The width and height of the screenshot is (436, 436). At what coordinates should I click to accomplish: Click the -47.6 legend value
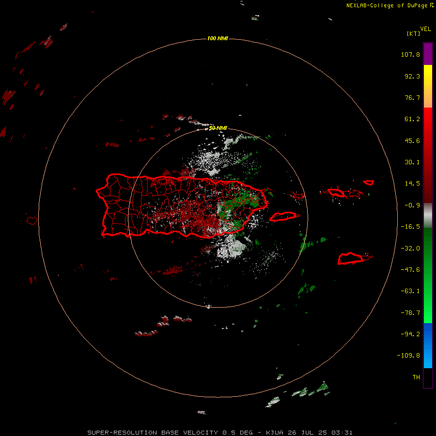[410, 270]
